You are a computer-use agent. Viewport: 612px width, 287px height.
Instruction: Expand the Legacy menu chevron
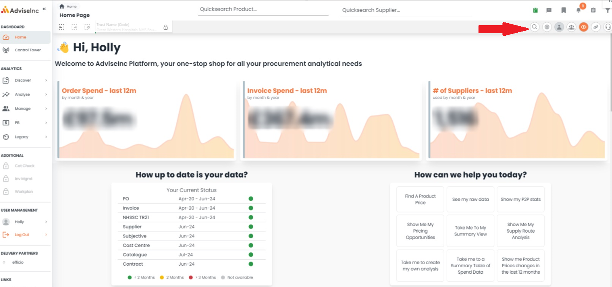(x=46, y=137)
